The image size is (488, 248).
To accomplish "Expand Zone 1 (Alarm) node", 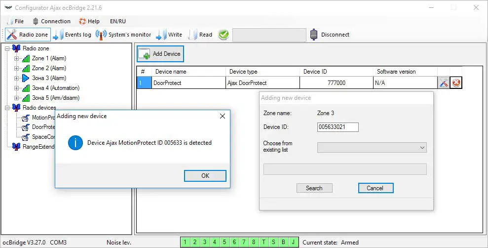I will point(16,58).
